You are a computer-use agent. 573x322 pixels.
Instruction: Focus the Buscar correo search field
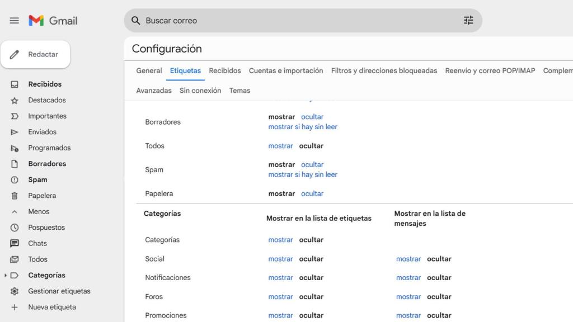click(303, 21)
